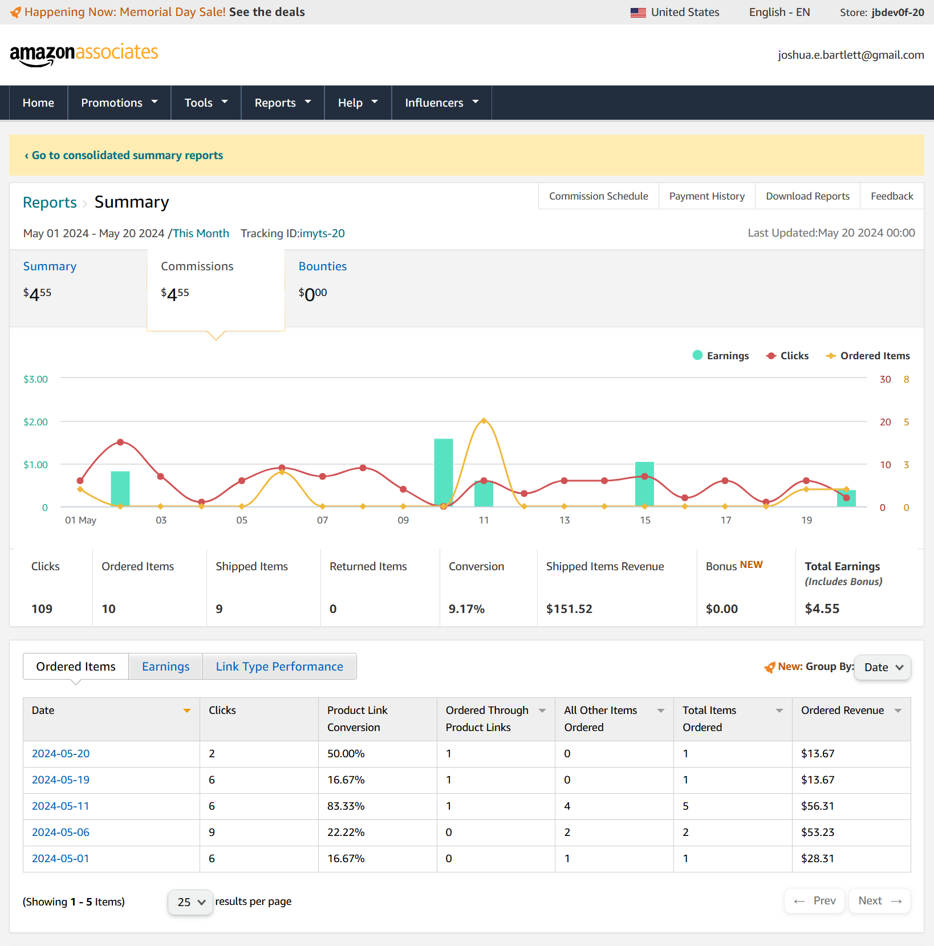The image size is (934, 946).
Task: Select the Commissions panel
Action: tap(216, 290)
